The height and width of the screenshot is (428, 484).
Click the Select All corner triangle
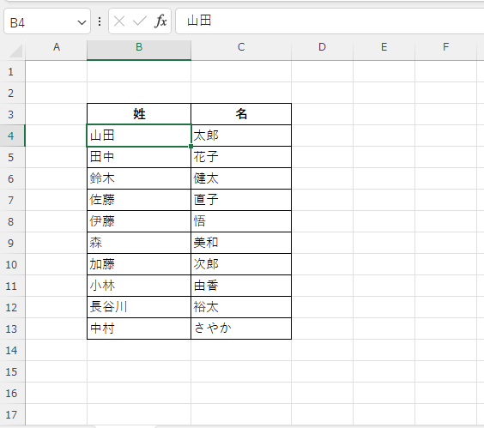click(16, 51)
